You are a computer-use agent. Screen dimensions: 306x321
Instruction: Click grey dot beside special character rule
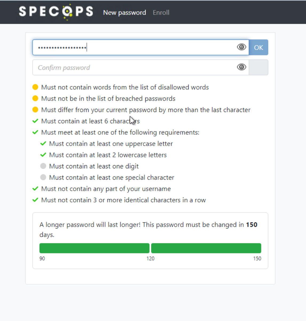(x=43, y=177)
